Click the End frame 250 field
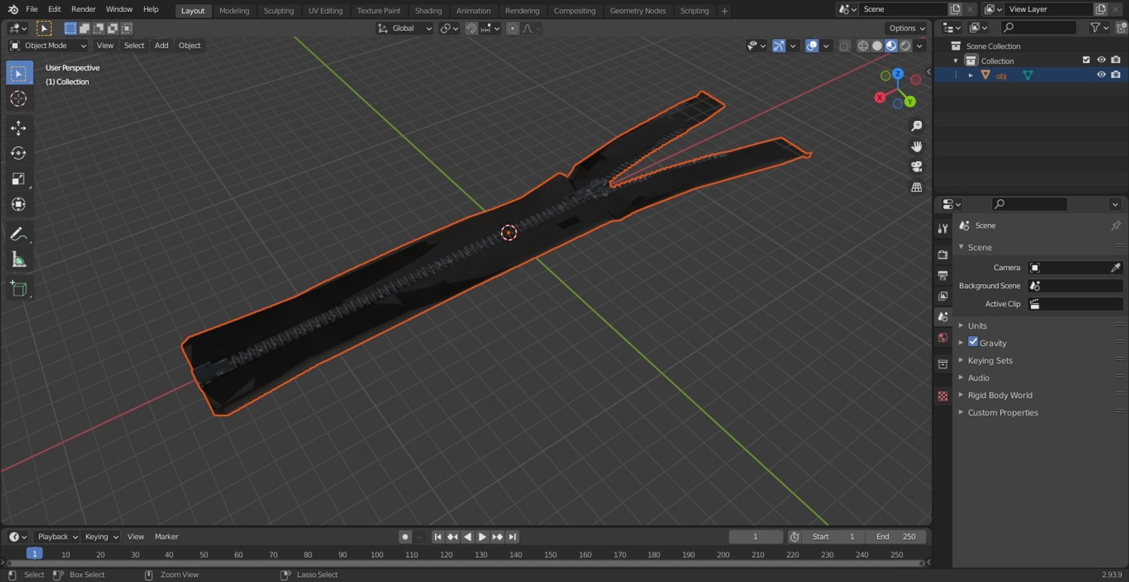 [x=895, y=537]
